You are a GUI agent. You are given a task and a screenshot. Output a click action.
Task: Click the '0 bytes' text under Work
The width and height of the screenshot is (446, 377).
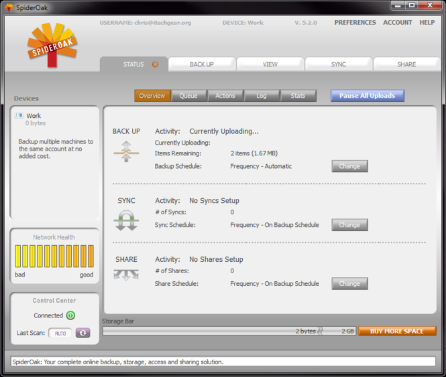[36, 123]
